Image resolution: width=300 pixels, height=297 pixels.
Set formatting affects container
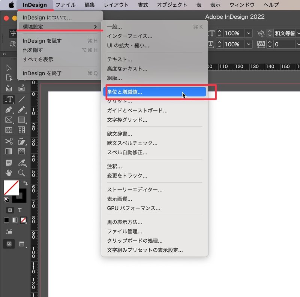click(10, 210)
